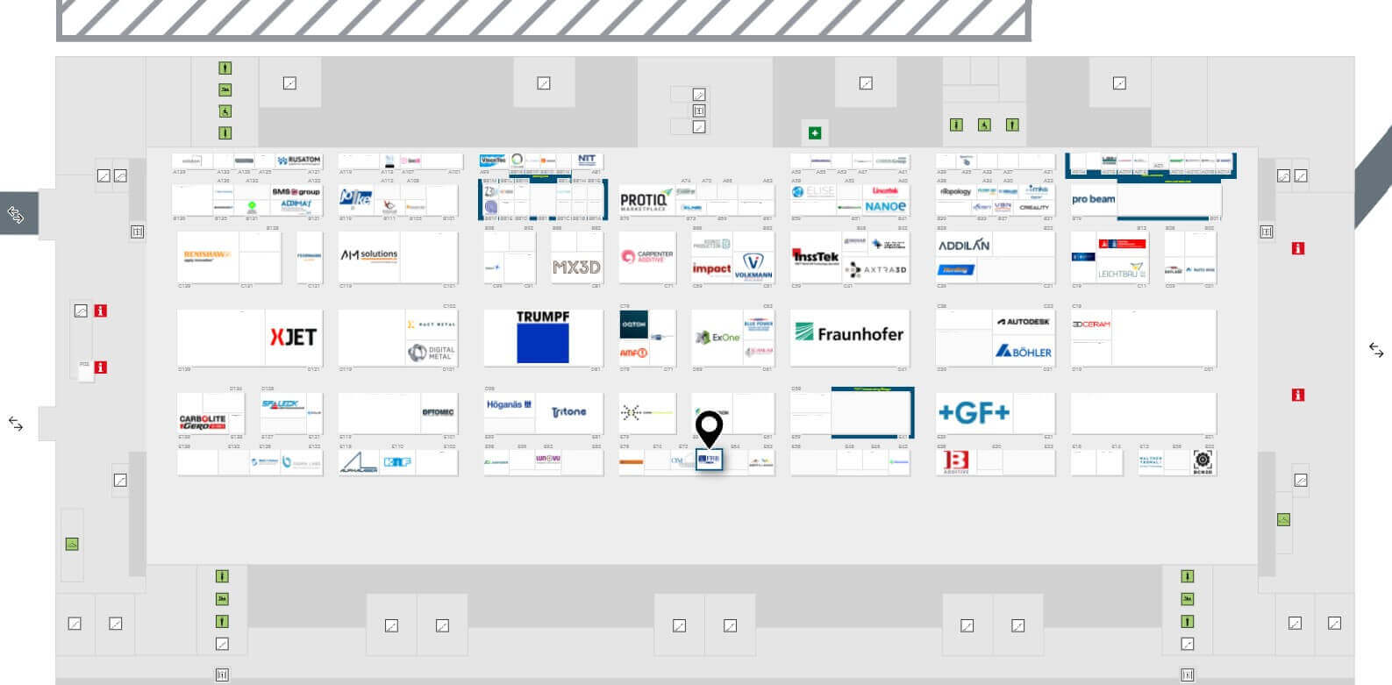Select the ADDIMAT booth
This screenshot has width=1392, height=685.
[296, 205]
